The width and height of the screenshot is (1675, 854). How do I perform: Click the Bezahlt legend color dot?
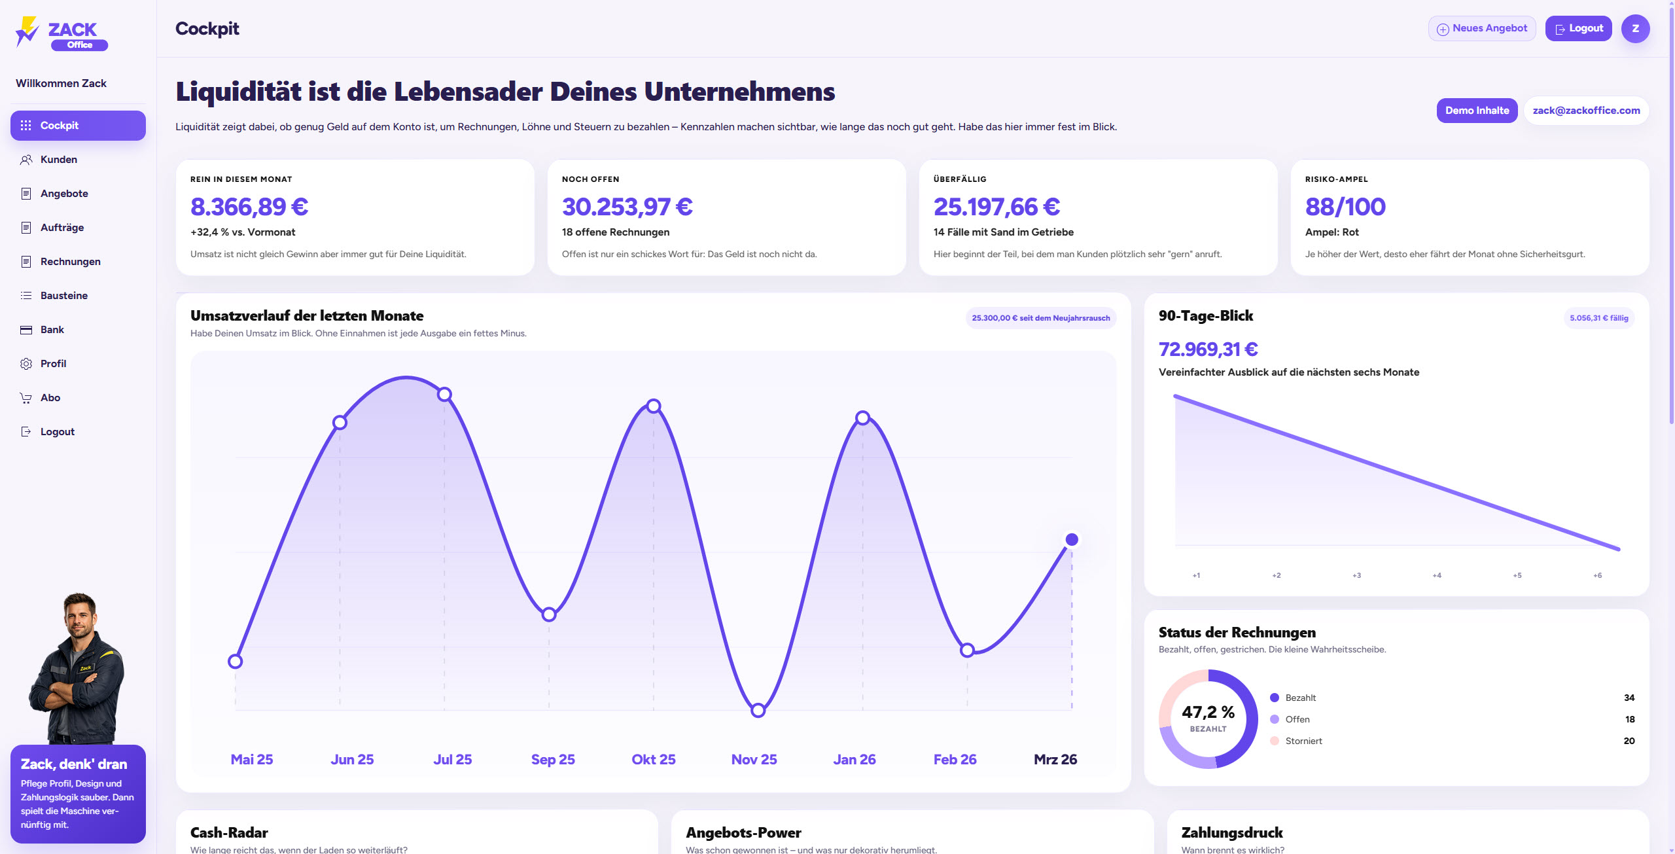coord(1275,698)
